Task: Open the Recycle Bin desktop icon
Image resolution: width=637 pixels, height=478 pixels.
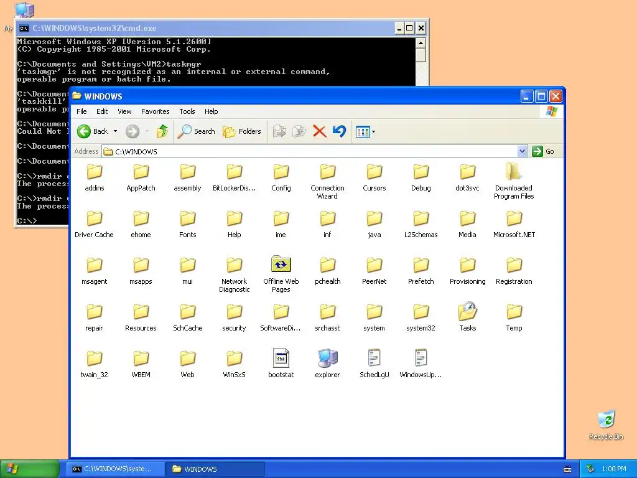Action: tap(606, 424)
